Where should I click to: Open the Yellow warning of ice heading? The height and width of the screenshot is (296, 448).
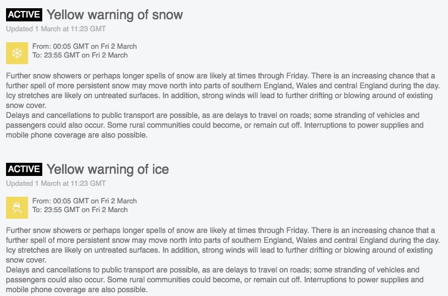[108, 169]
